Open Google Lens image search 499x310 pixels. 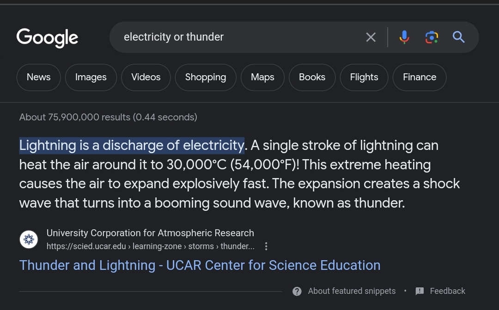point(432,37)
